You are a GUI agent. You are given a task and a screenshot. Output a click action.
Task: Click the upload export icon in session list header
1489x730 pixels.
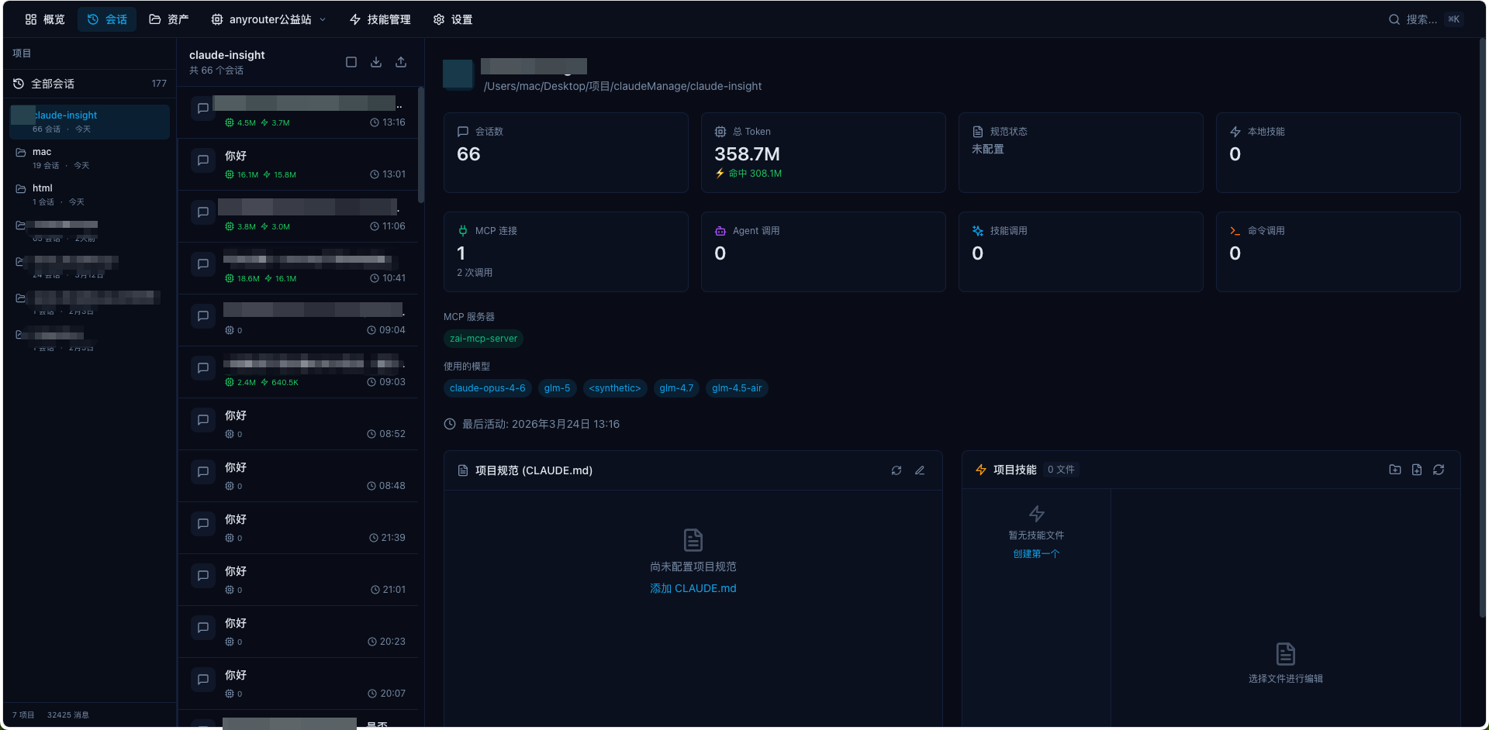pyautogui.click(x=401, y=62)
